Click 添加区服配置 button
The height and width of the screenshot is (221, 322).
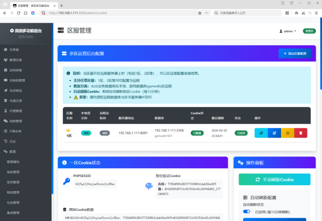tap(295, 54)
